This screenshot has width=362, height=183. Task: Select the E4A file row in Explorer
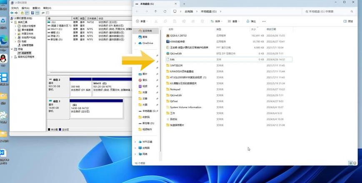pyautogui.click(x=229, y=59)
